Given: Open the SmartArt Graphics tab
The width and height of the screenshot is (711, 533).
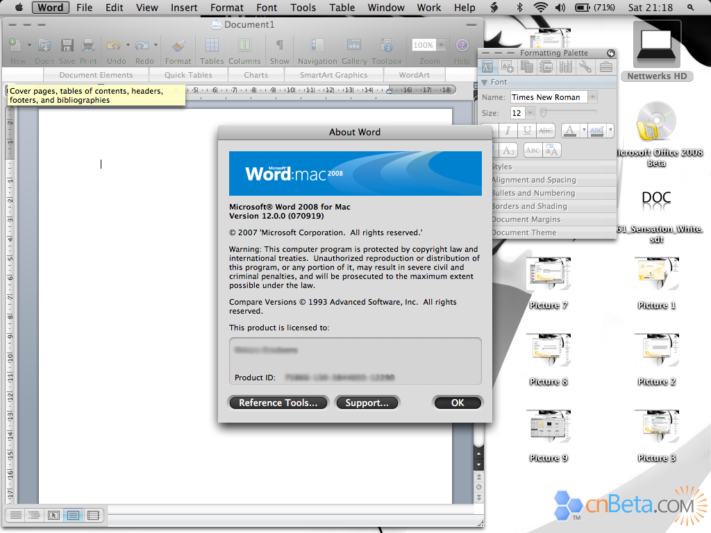Looking at the screenshot, I should point(334,75).
